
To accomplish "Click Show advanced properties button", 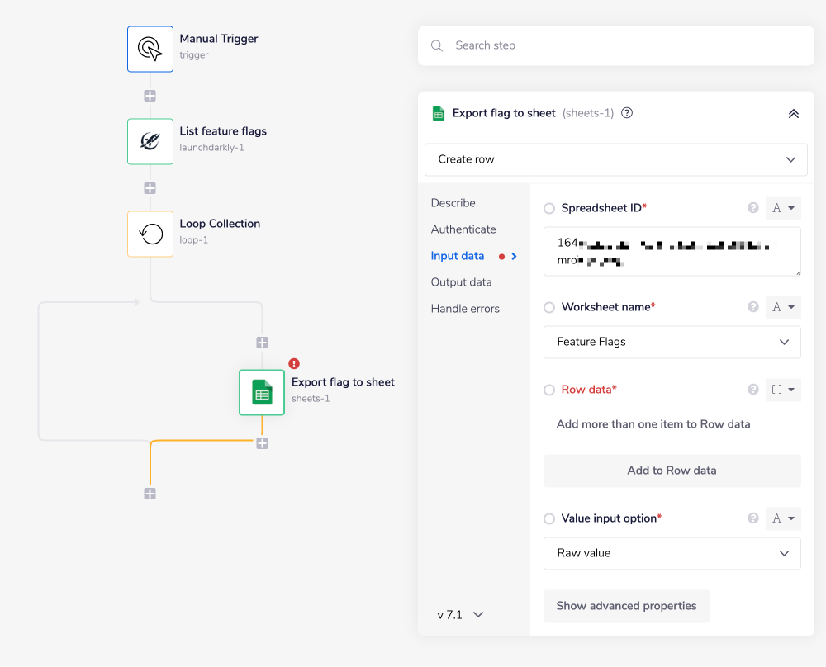I will [x=626, y=606].
